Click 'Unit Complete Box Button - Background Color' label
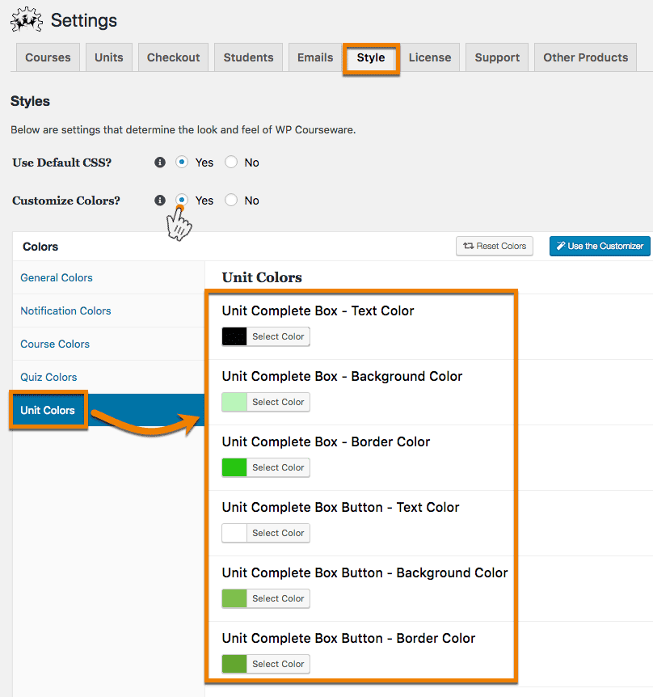The image size is (653, 697). click(364, 572)
